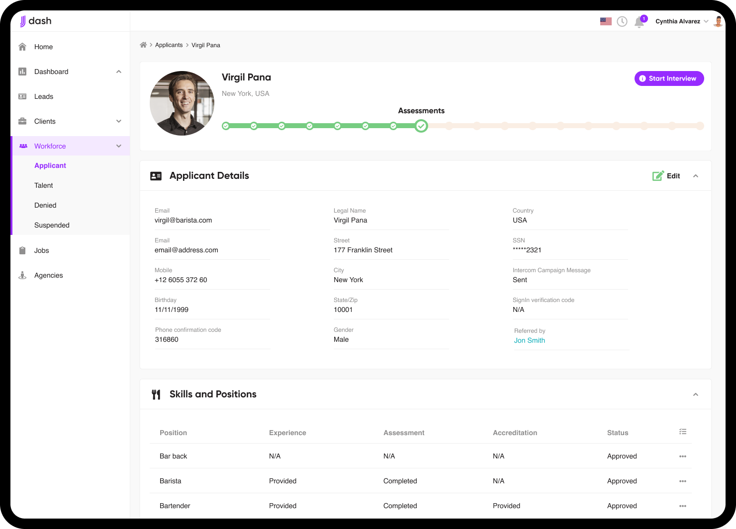The image size is (736, 529).
Task: Open the clock history icon
Action: pyautogui.click(x=622, y=21)
